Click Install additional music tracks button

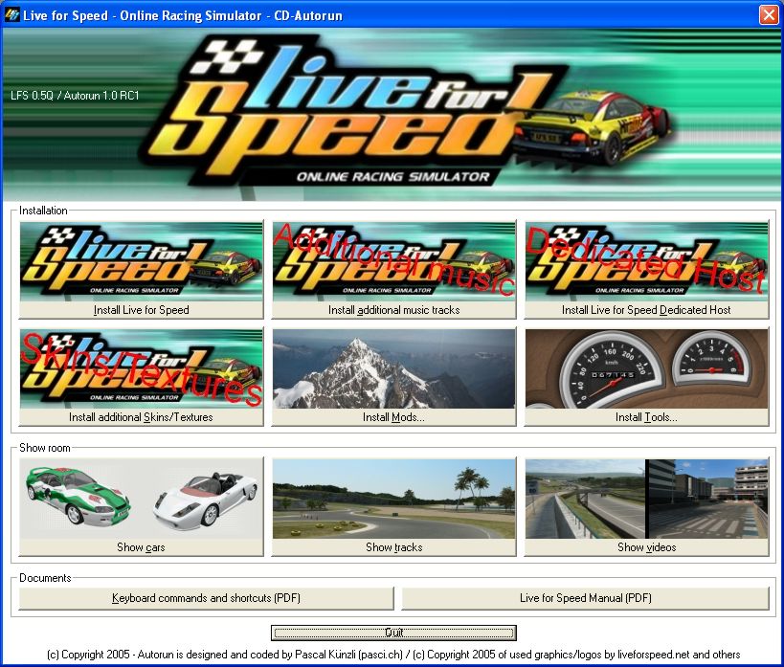pyautogui.click(x=394, y=270)
